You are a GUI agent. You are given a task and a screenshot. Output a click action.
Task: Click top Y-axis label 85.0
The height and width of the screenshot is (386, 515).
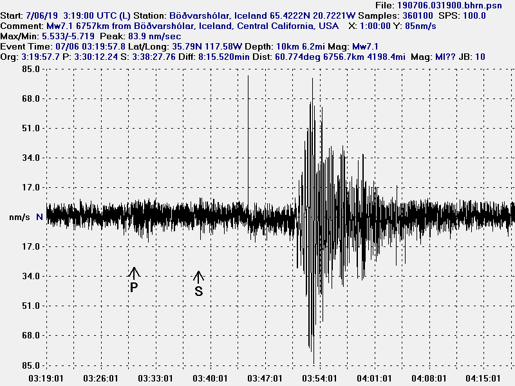(30, 69)
